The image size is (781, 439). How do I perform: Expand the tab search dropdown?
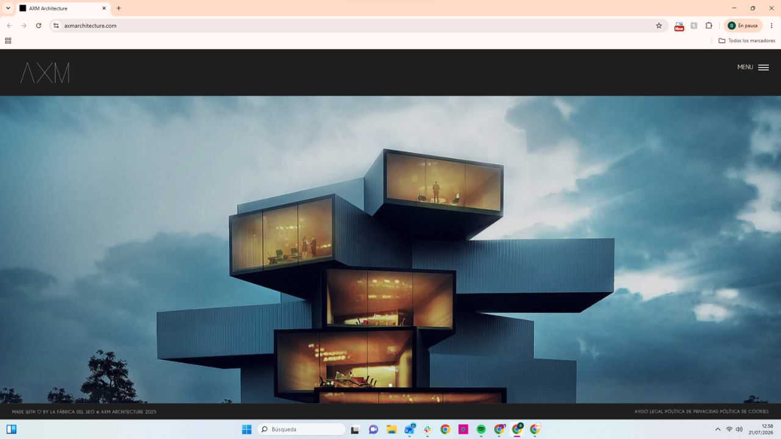tap(8, 9)
